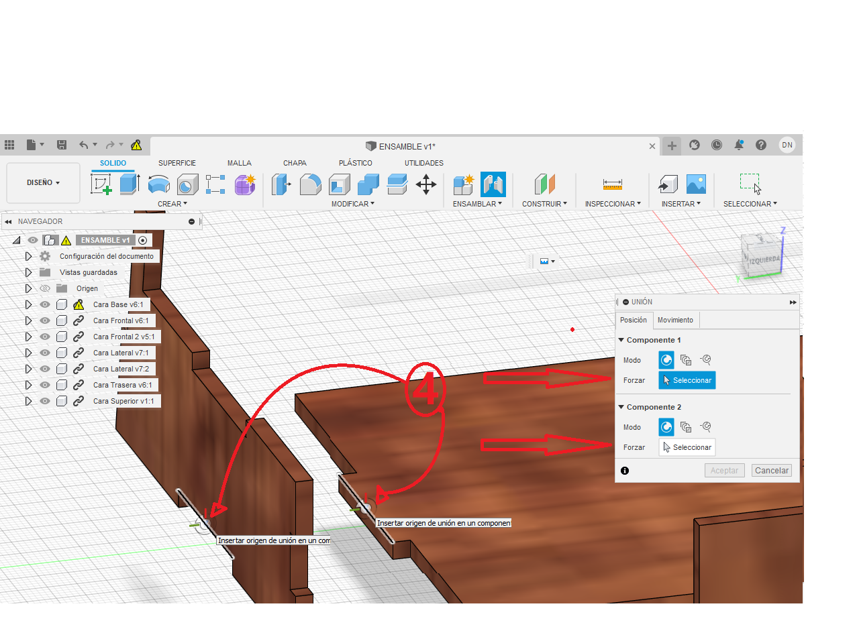The height and width of the screenshot is (641, 855).
Task: Select the New Component tool
Action: point(464,184)
